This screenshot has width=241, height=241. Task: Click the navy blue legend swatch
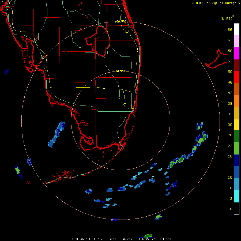point(236,160)
